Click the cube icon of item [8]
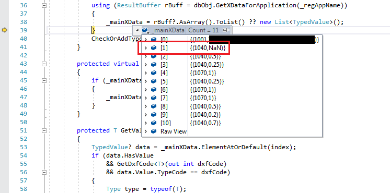Image resolution: width=390 pixels, height=193 pixels. pyautogui.click(x=154, y=106)
